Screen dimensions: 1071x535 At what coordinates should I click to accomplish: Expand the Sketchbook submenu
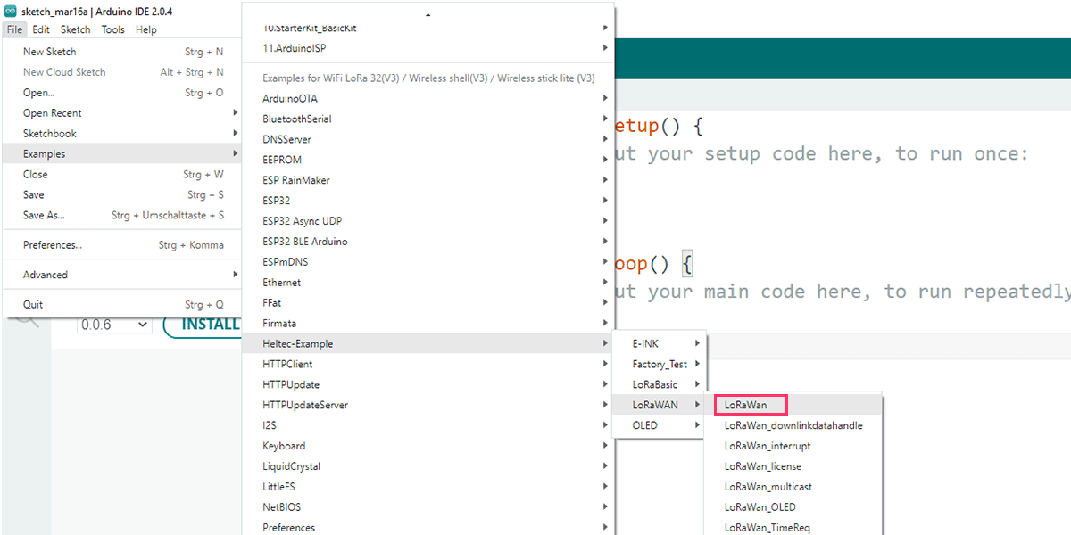pos(121,134)
